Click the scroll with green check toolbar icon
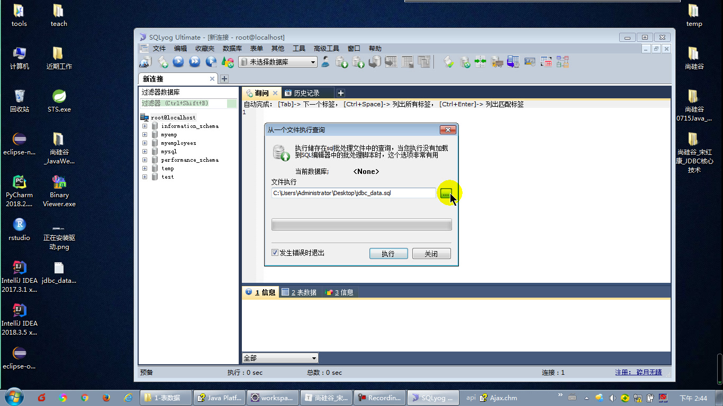This screenshot has width=723, height=406. point(449,62)
